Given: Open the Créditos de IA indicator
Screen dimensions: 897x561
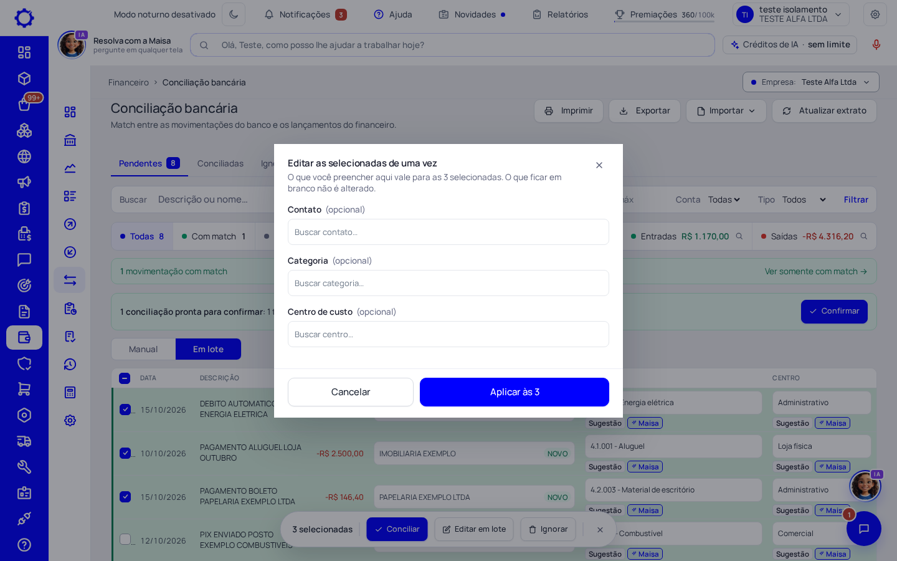Looking at the screenshot, I should pos(790,45).
